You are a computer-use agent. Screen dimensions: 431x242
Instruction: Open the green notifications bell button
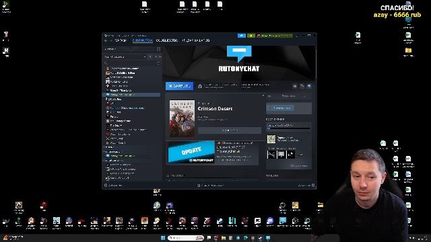coord(251,36)
